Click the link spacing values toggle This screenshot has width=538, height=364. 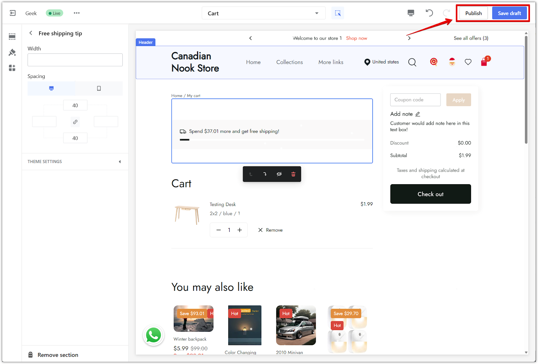(75, 122)
